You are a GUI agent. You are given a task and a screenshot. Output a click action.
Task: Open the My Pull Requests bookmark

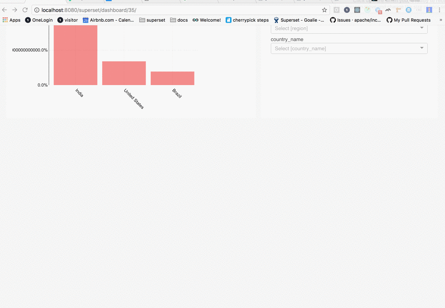click(x=409, y=20)
